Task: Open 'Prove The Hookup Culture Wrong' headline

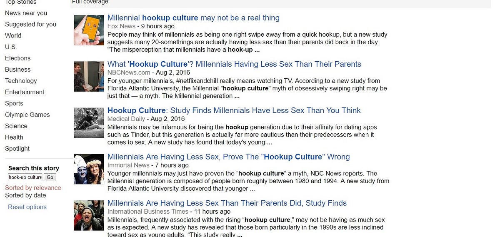Action: (x=228, y=157)
